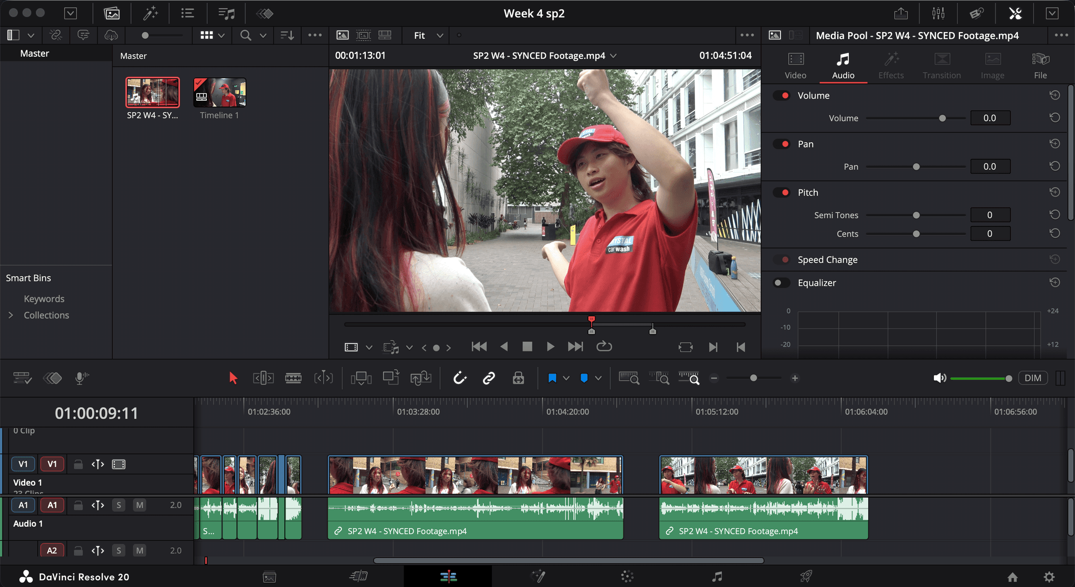Disable the Pitch section toggle
This screenshot has width=1075, height=587.
(782, 193)
